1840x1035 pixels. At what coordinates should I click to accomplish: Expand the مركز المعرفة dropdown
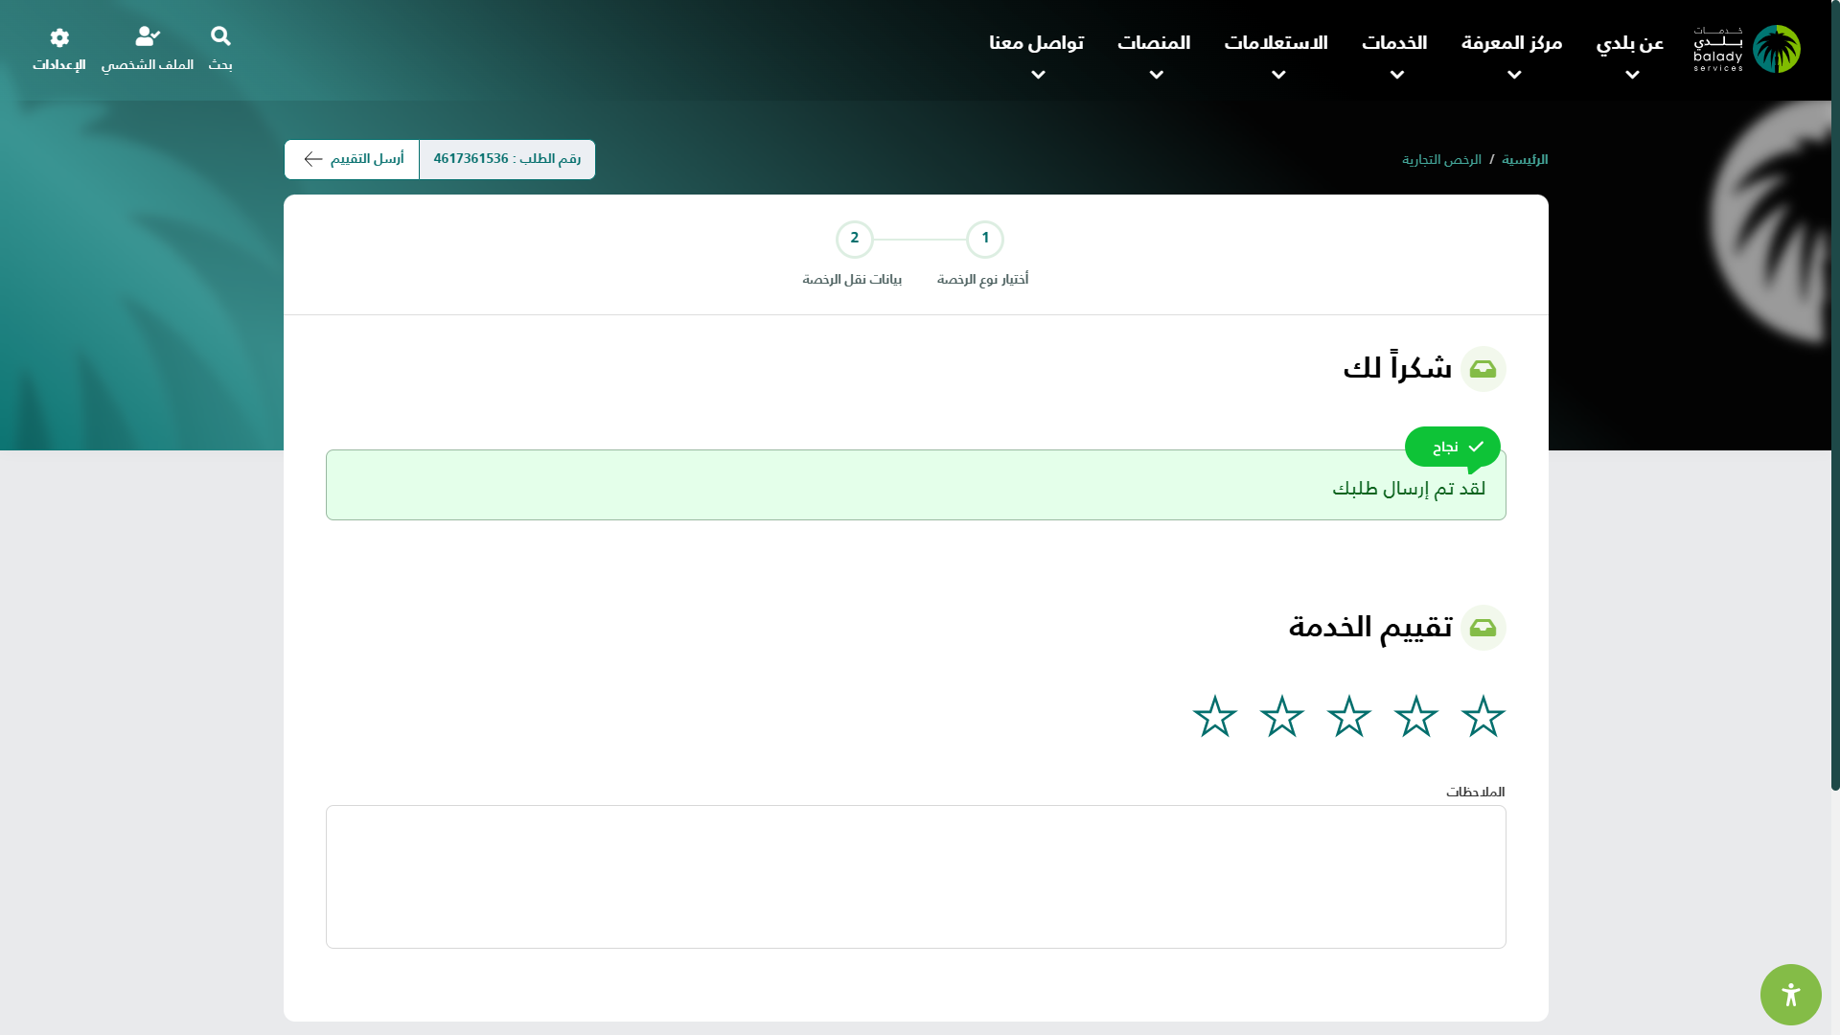click(1513, 75)
